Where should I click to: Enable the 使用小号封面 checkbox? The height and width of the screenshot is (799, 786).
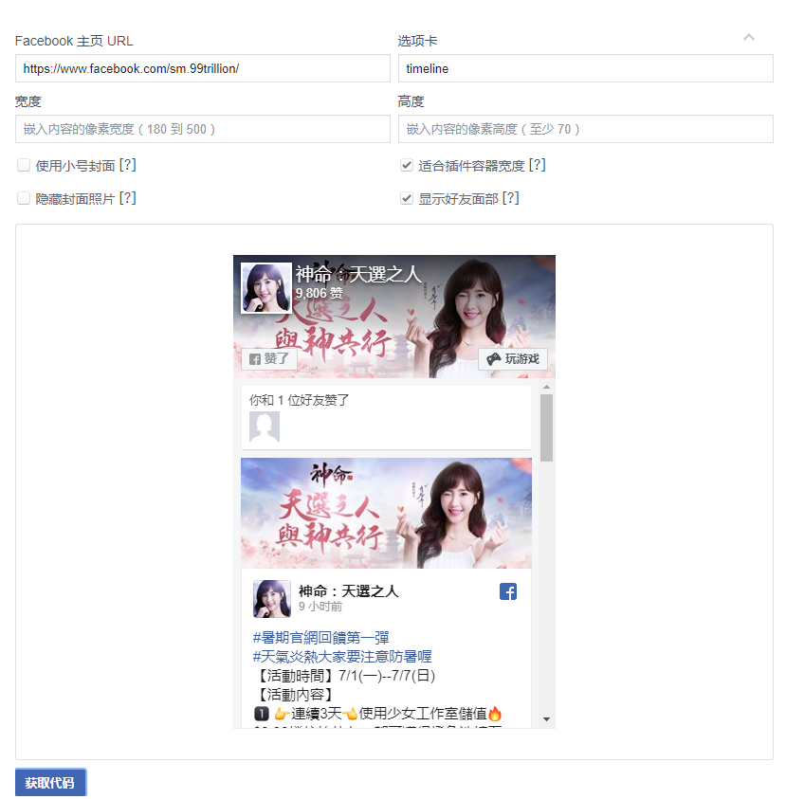coord(24,165)
